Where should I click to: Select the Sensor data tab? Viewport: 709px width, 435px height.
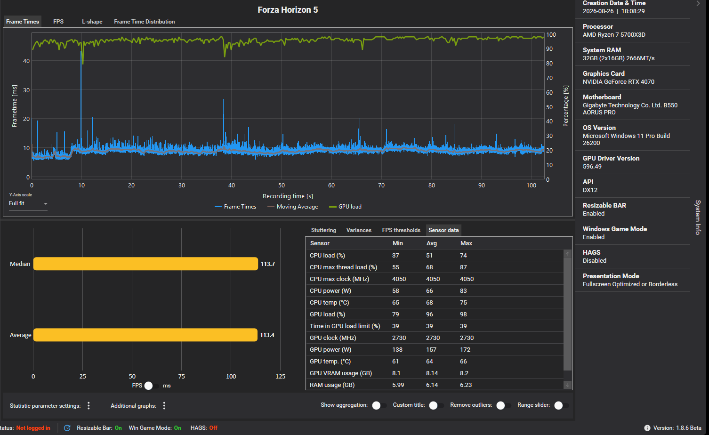tap(443, 230)
